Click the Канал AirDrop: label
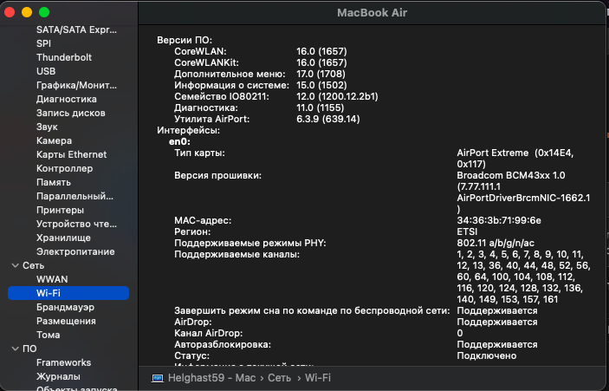This screenshot has width=609, height=391. click(209, 333)
